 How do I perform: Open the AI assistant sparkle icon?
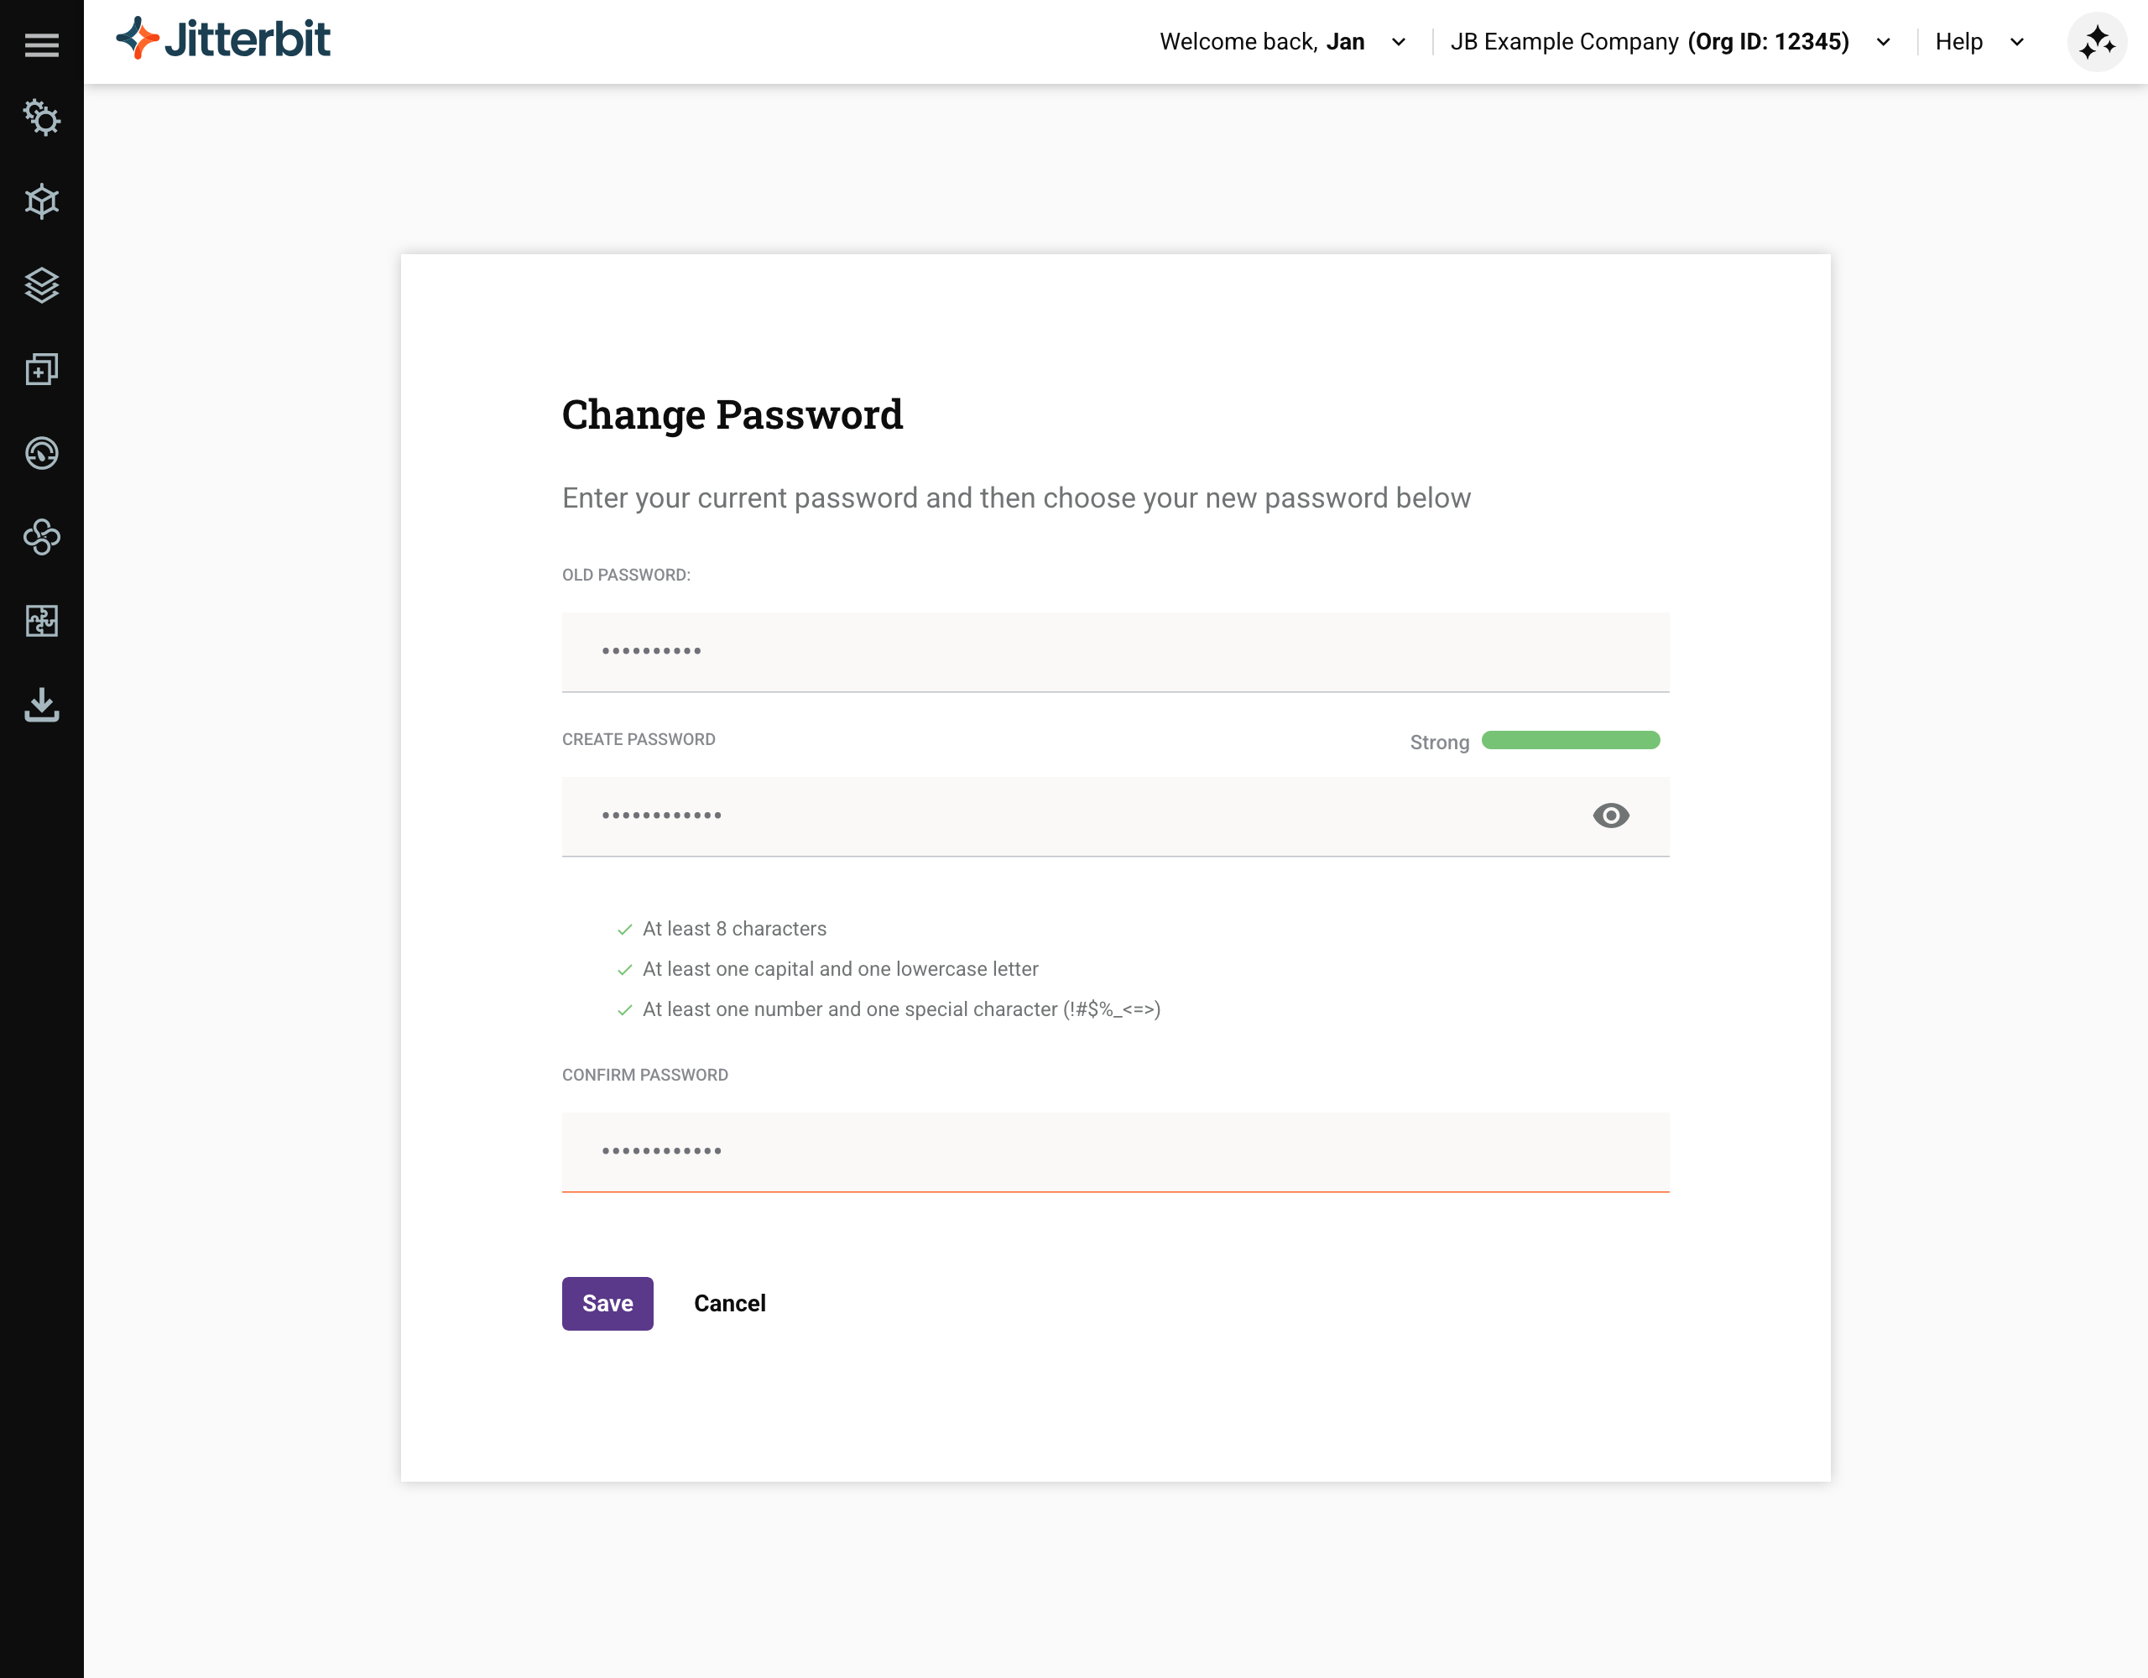tap(2098, 41)
